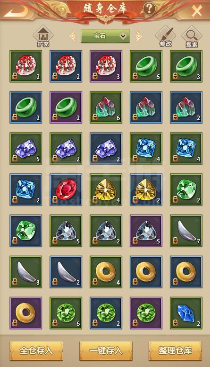Select the silver crescent item with count 7
The image size is (210, 367).
coord(186,231)
